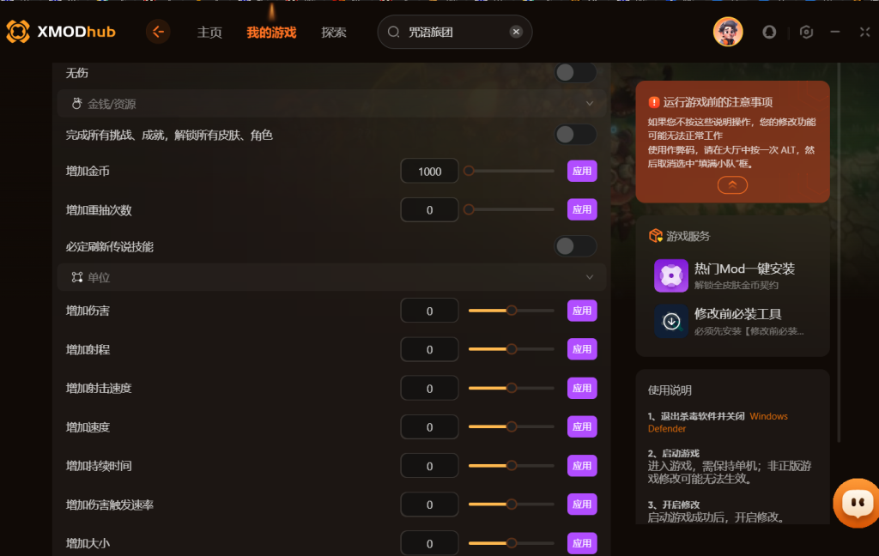Open the user avatar profile

coord(728,32)
